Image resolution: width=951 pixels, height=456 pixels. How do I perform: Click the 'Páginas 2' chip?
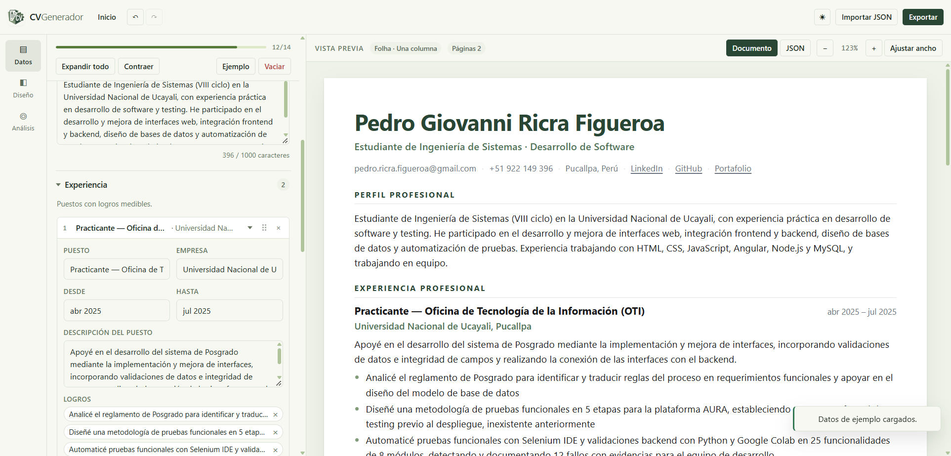[x=466, y=48]
